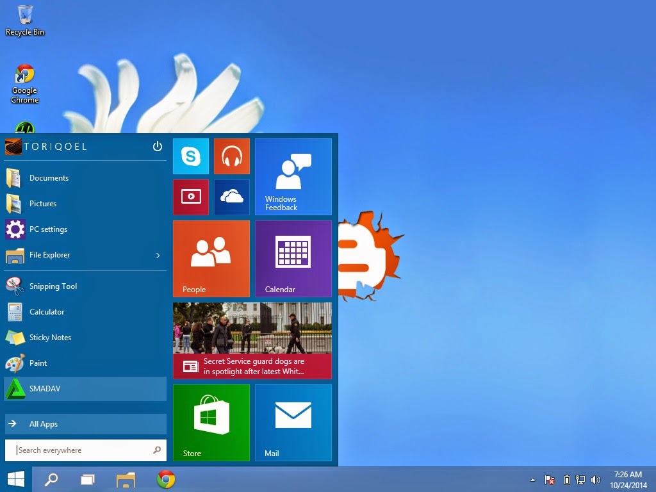
Task: Open the Skype tile
Action: pos(190,156)
